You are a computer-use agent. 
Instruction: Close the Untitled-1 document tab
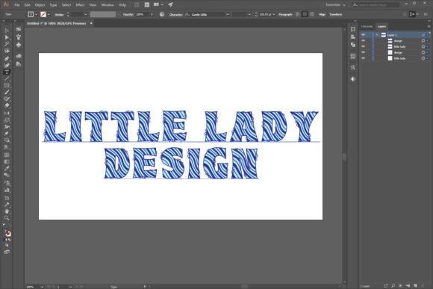click(91, 23)
